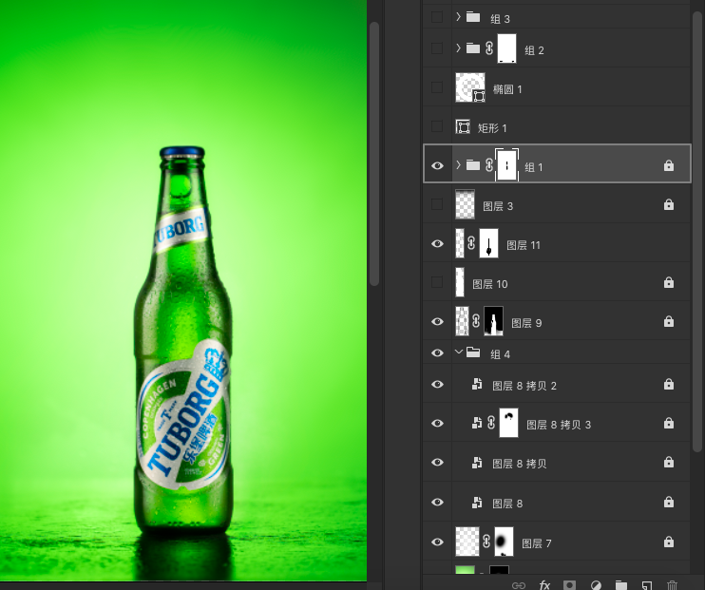Click the lock icon on the 图层 8 row
Screen dimensions: 705x590
[669, 502]
